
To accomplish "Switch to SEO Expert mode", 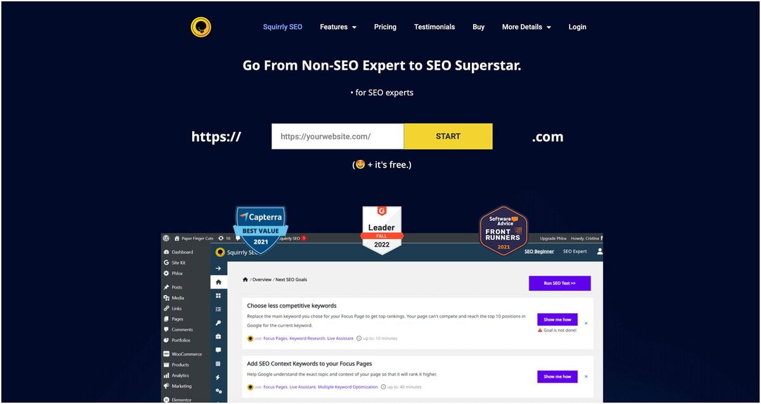I will point(575,251).
